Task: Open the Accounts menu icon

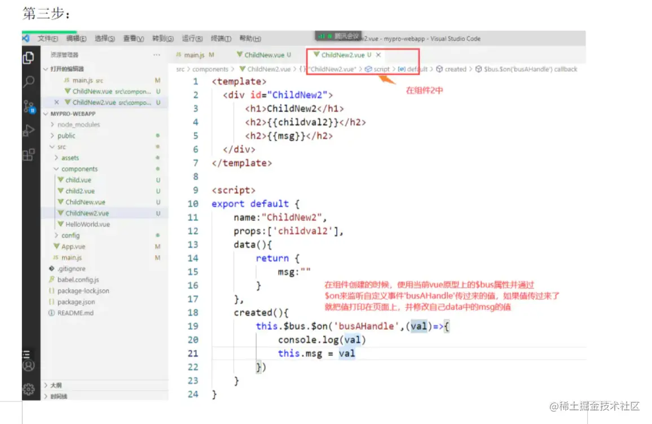Action: tap(28, 366)
